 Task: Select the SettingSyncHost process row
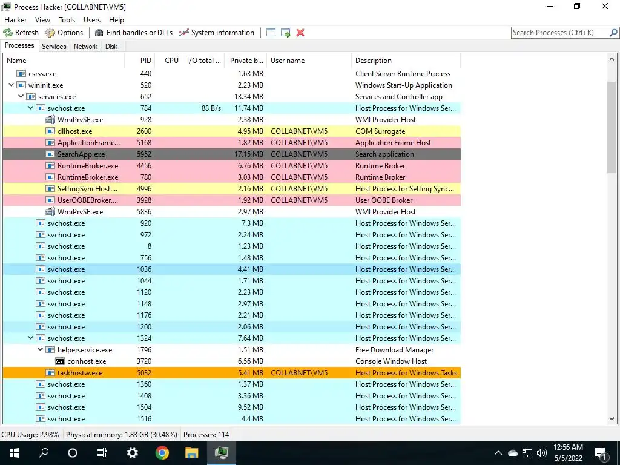[232, 189]
